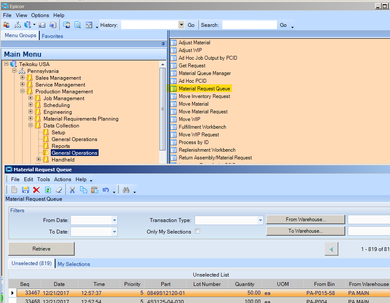Click the two-people users icon in Epicor toolbar
The image size is (390, 303).
point(6,25)
